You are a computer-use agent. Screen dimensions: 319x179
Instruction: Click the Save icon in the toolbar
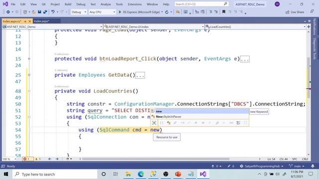coord(39,12)
